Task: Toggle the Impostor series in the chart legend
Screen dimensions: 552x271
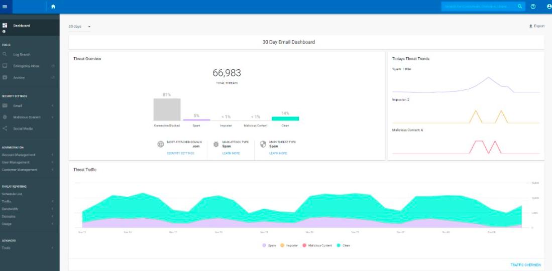Action: [288, 245]
